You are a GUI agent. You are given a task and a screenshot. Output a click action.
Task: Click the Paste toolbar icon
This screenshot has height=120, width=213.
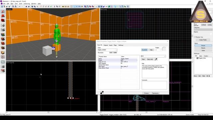click(x=60, y=7)
